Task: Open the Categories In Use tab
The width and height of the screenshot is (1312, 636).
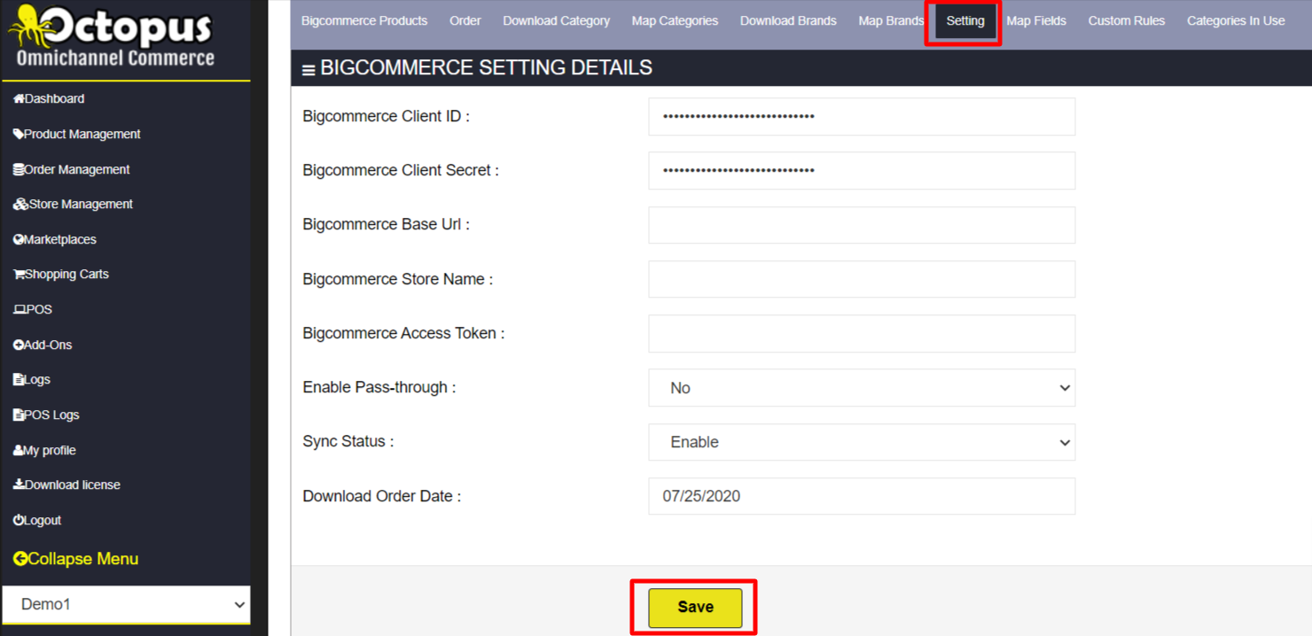Action: coord(1236,20)
